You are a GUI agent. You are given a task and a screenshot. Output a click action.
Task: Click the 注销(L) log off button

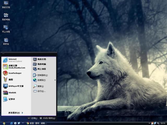point(33,118)
